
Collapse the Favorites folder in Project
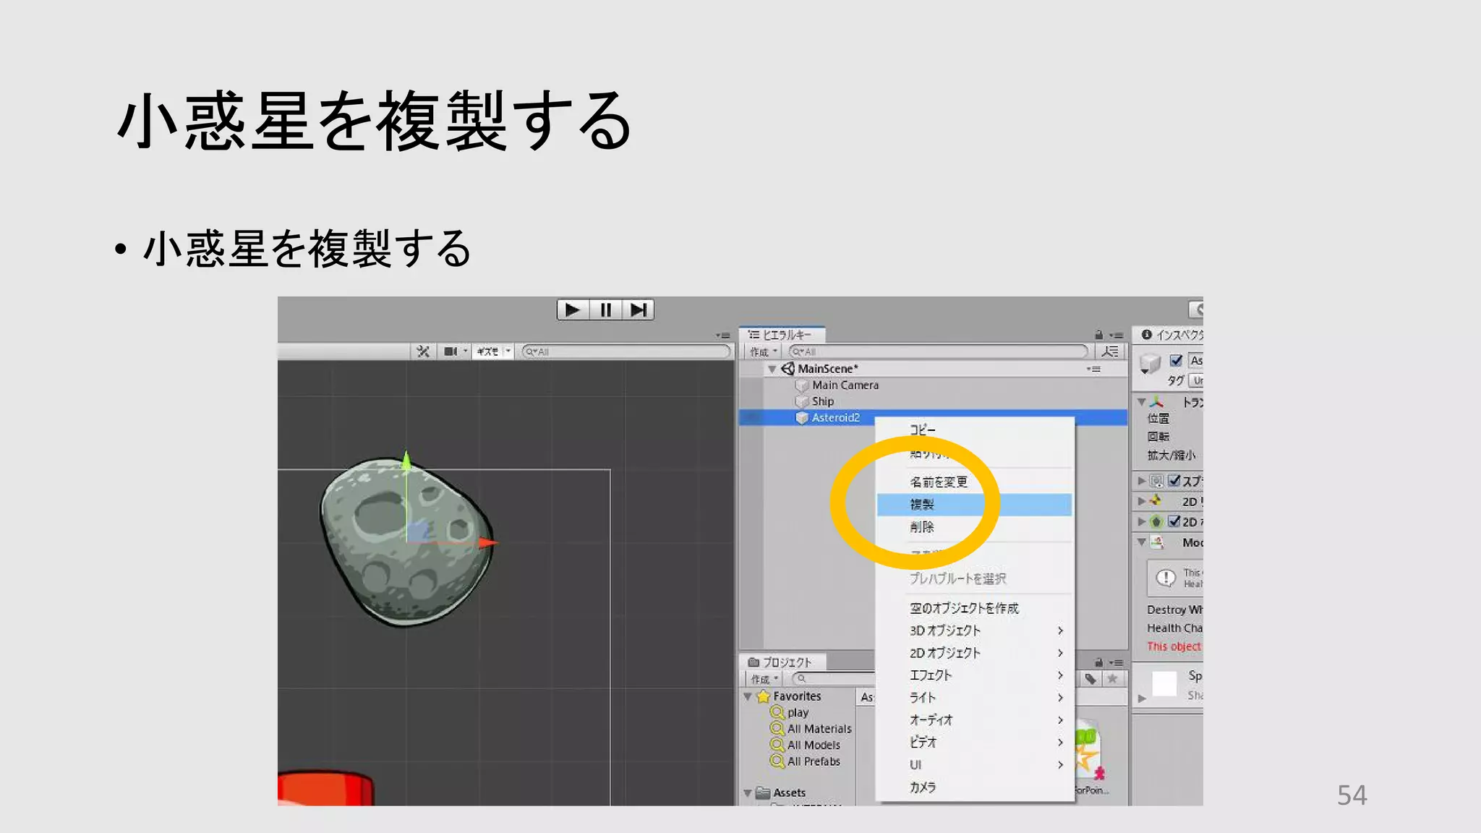(x=748, y=696)
